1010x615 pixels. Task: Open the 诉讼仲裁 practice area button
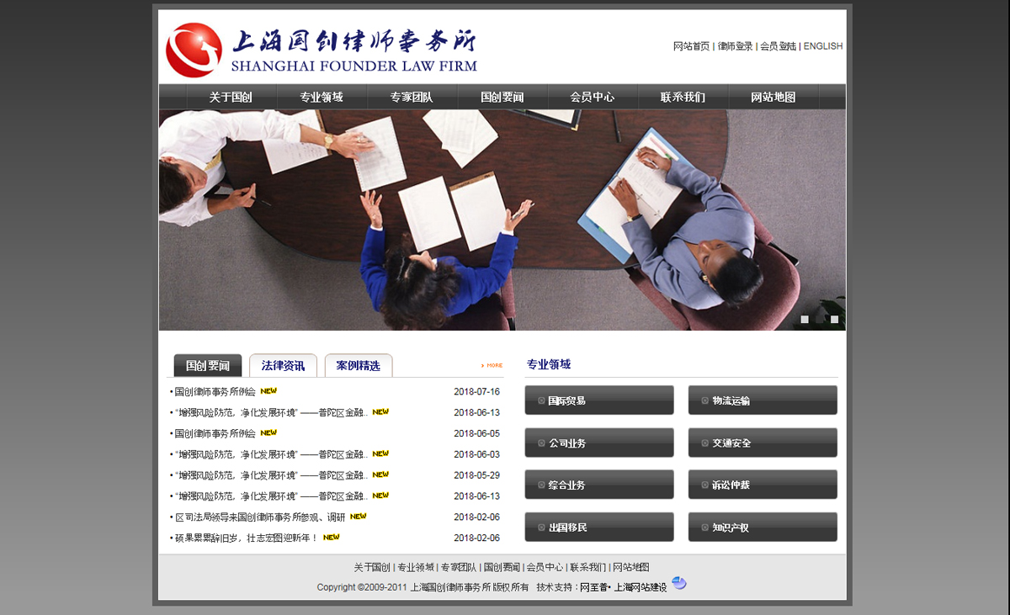click(762, 485)
